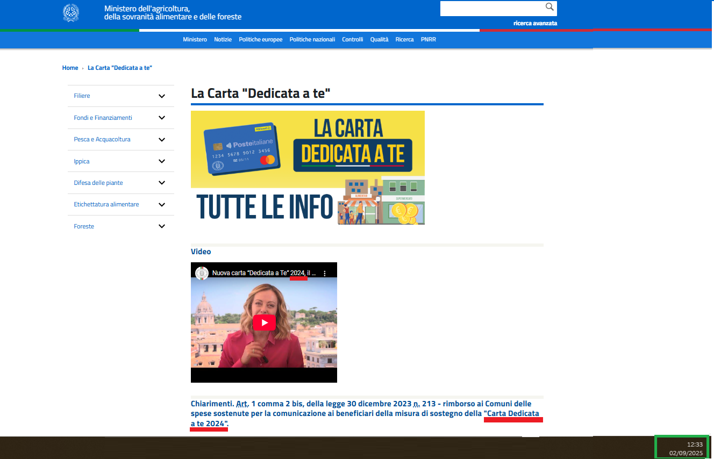
Task: Open the Foreste sidebar link
Action: tap(84, 226)
